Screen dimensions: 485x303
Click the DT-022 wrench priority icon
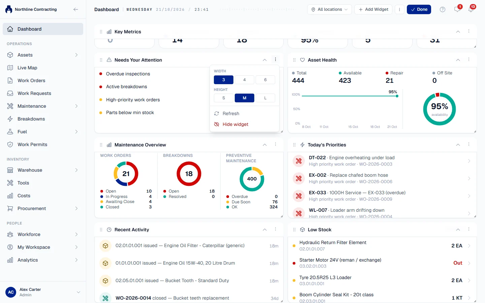click(x=299, y=161)
